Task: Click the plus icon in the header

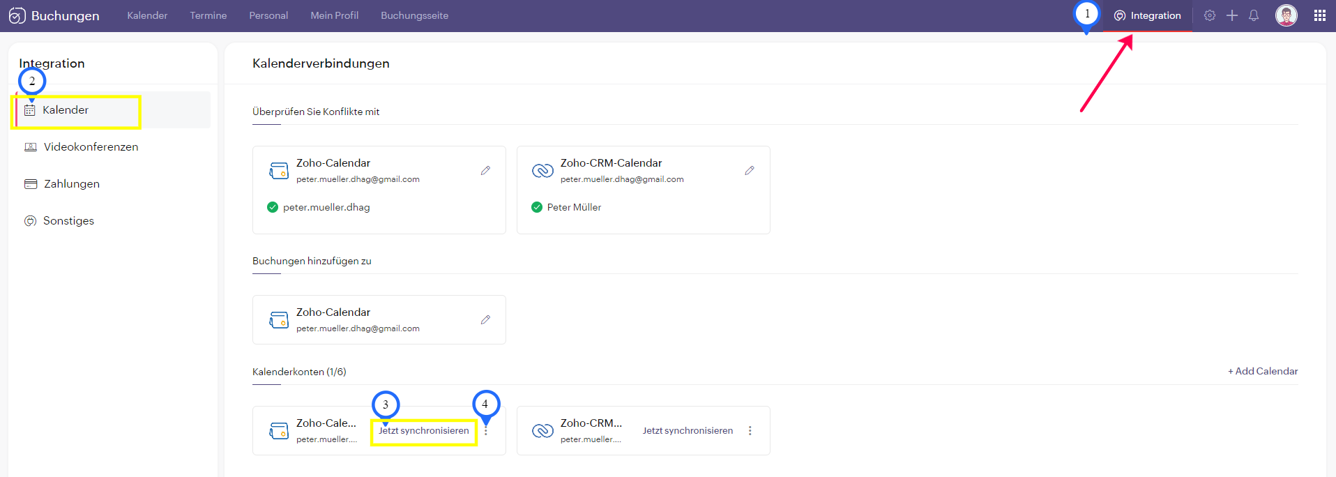Action: [x=1232, y=15]
